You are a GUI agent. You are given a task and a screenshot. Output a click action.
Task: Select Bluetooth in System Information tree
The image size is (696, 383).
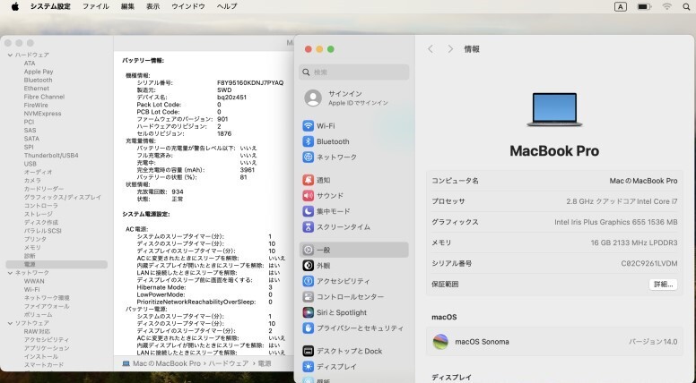[x=39, y=81]
